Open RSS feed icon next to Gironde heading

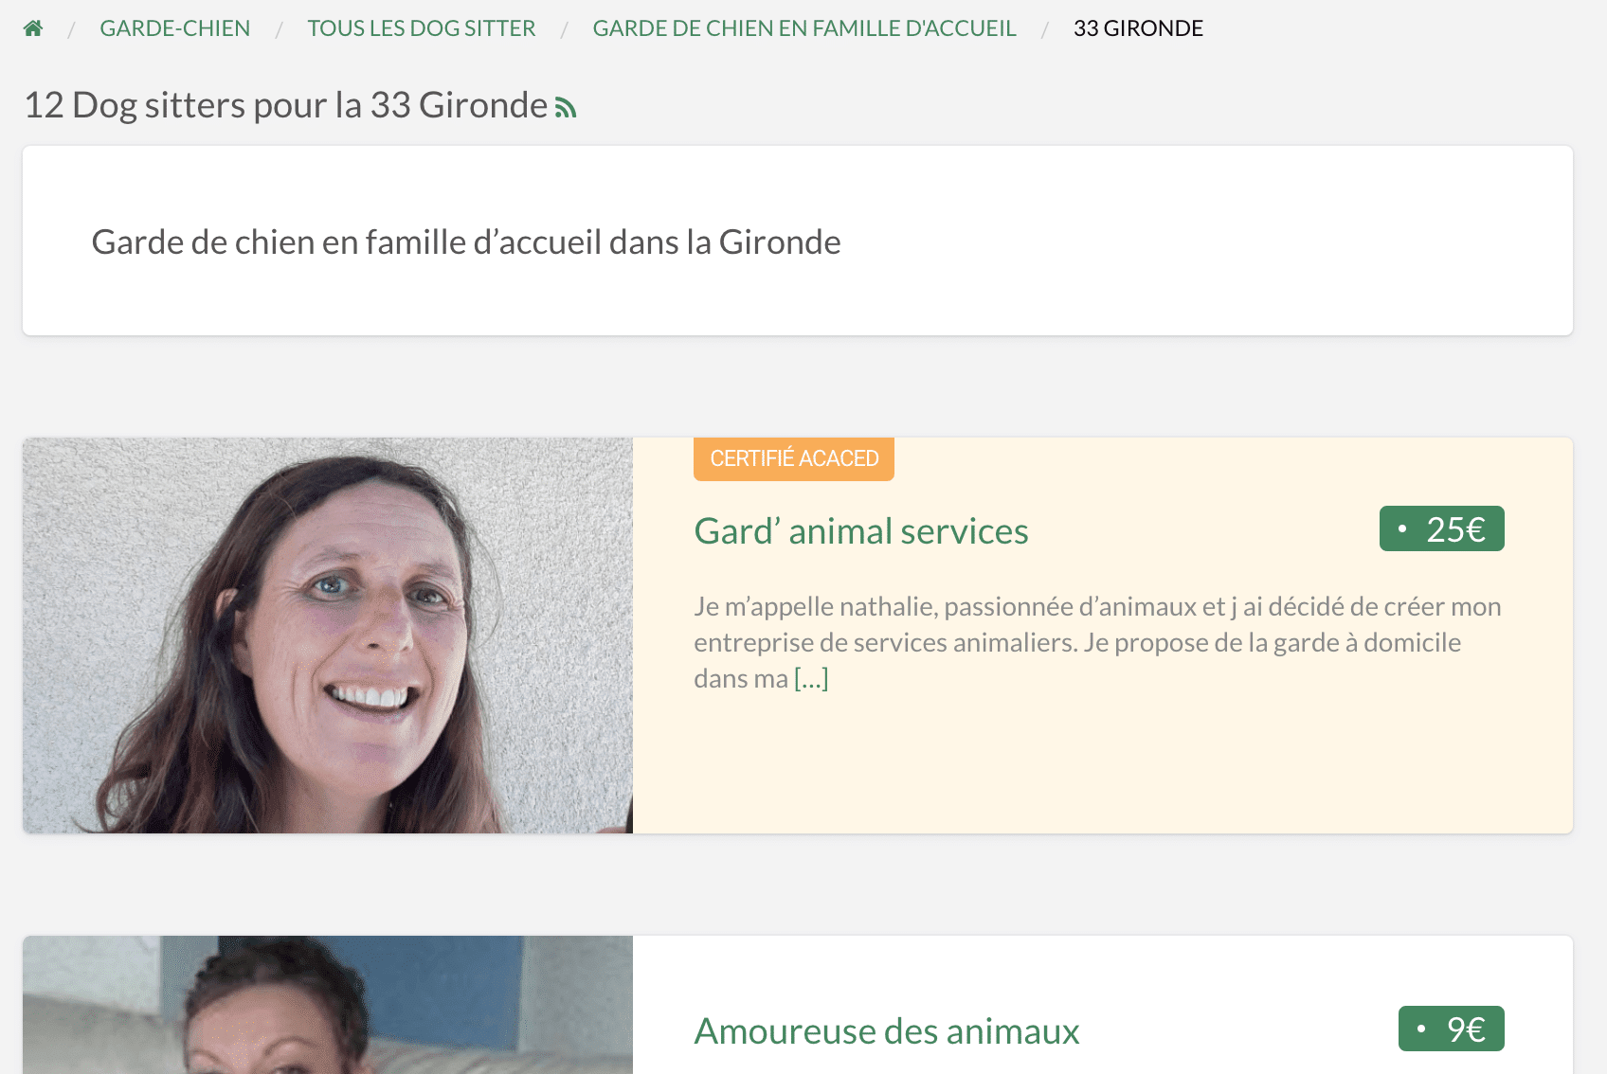566,108
